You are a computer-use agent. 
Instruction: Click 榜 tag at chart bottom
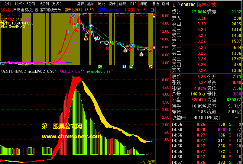point(151,66)
